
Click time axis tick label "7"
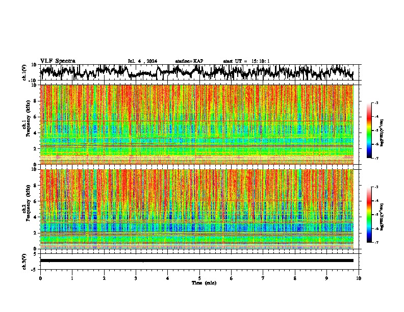tap(263, 278)
